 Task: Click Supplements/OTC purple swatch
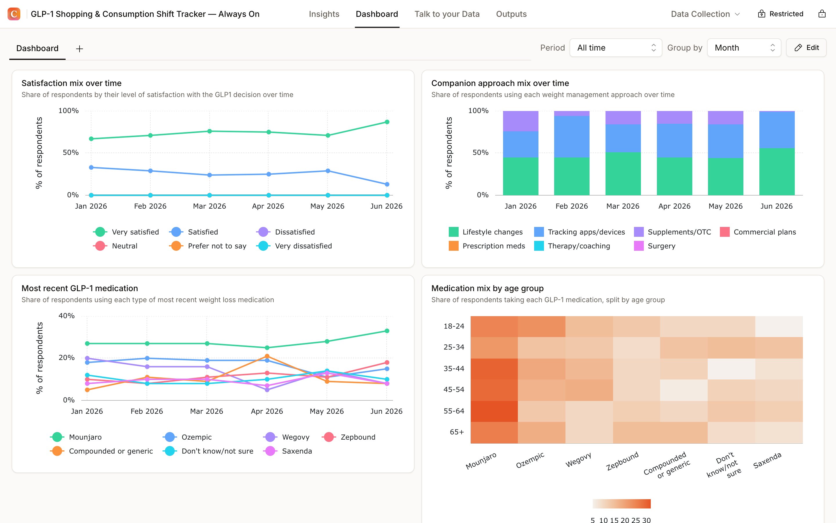click(x=639, y=232)
